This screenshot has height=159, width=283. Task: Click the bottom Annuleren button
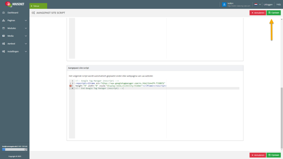[258, 155]
